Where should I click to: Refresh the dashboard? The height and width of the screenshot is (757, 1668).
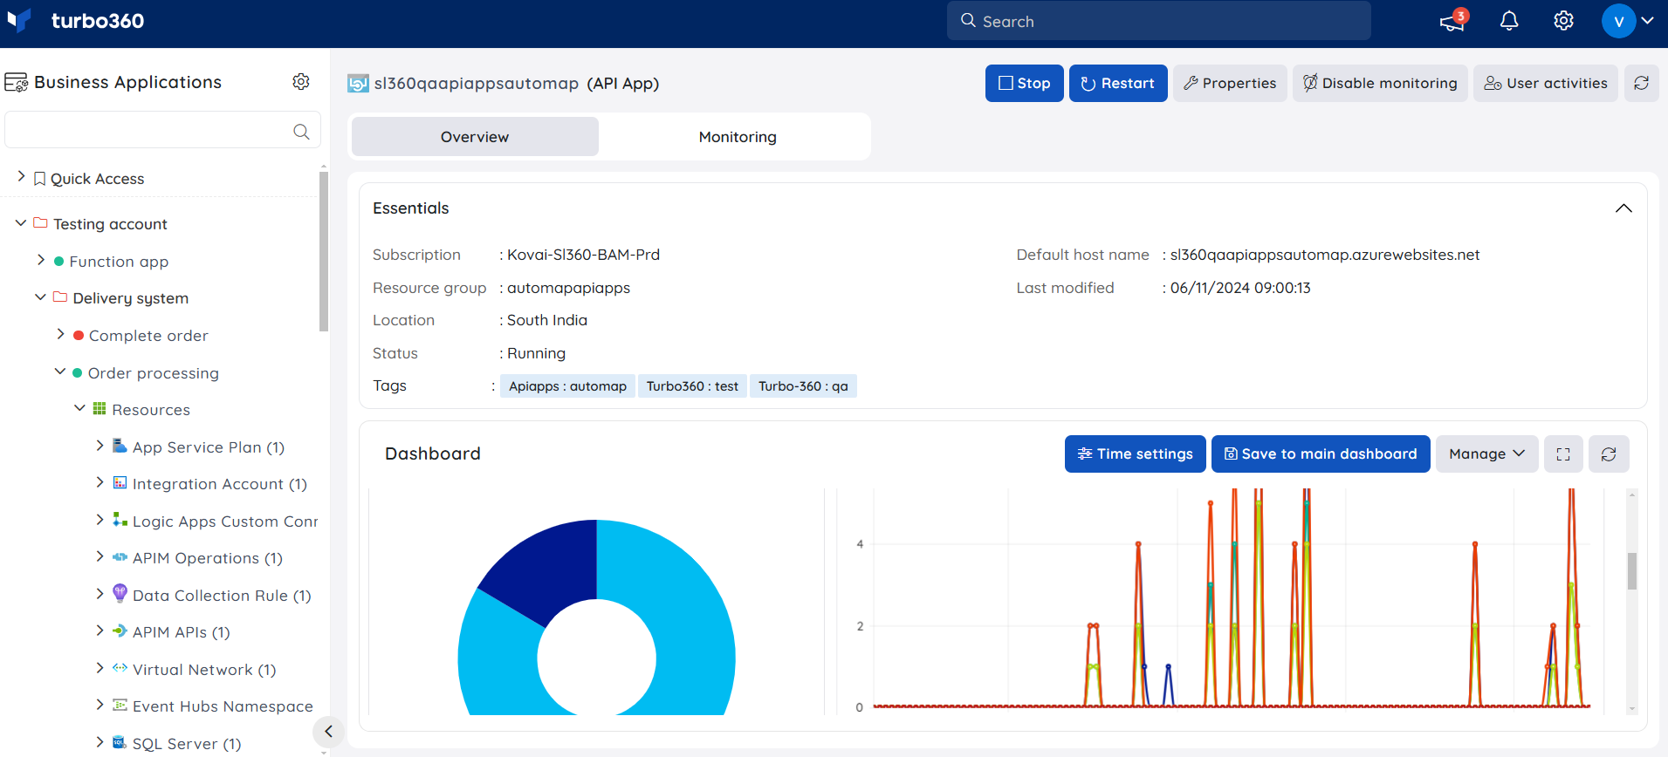click(1609, 454)
